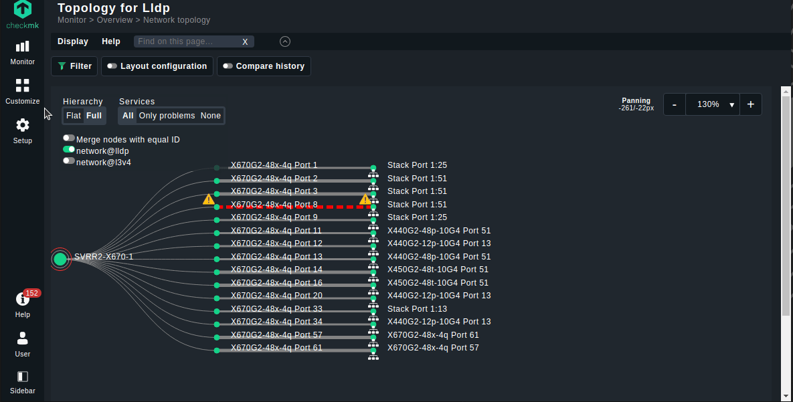Screen dimensions: 793x402
Task: Toggle Layout configuration switch
Action: (112, 66)
